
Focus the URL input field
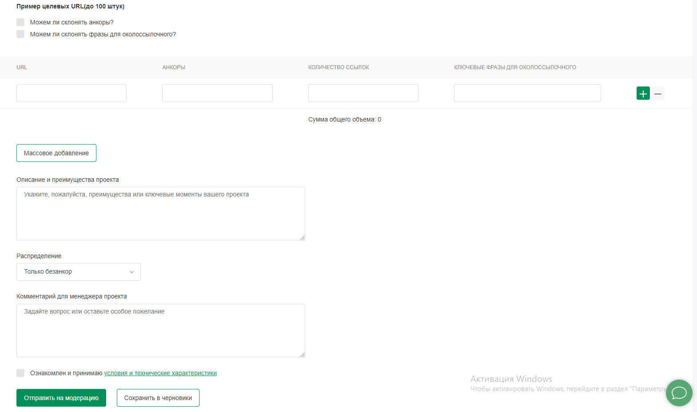[72, 93]
